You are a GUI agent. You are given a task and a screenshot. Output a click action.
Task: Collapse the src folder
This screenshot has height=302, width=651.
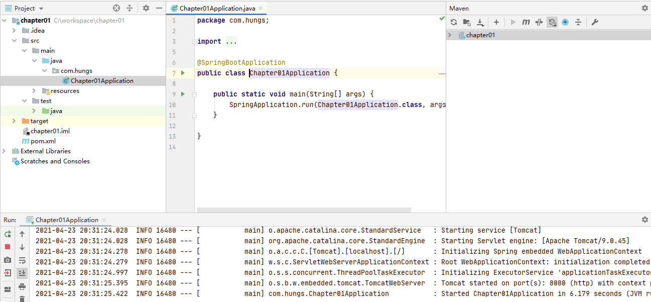tap(15, 41)
